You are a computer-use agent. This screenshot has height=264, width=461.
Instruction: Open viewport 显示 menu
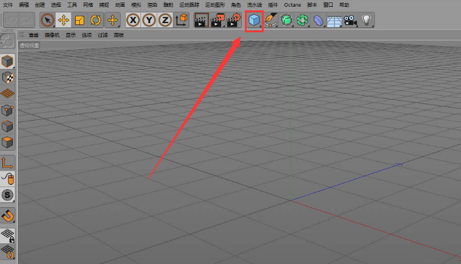point(71,35)
